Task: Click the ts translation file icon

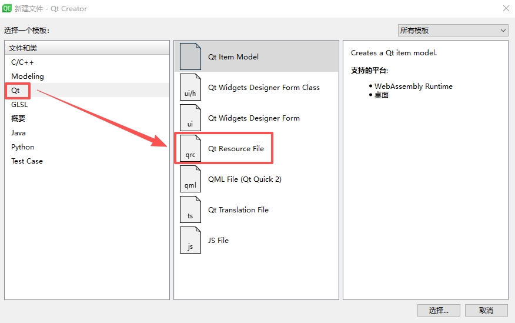Action: coord(190,209)
